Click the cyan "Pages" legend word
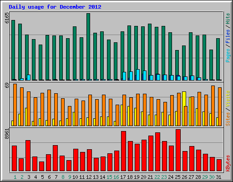 click(228, 56)
